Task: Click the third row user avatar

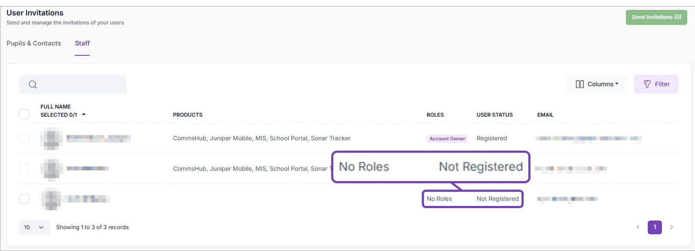Action: 51,199
